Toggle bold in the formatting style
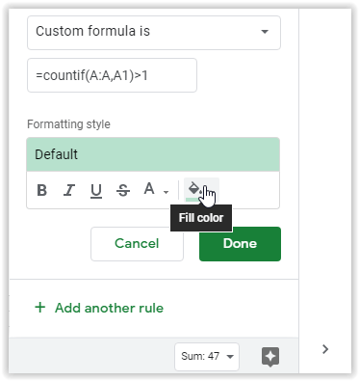Screen dimensions: 359x381 (42, 190)
